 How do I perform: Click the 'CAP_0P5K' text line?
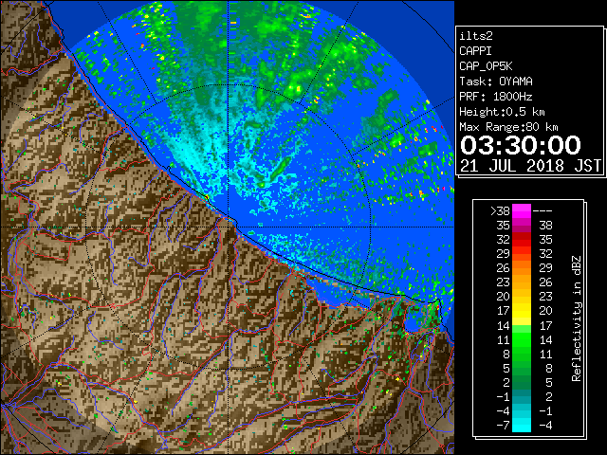coord(486,66)
